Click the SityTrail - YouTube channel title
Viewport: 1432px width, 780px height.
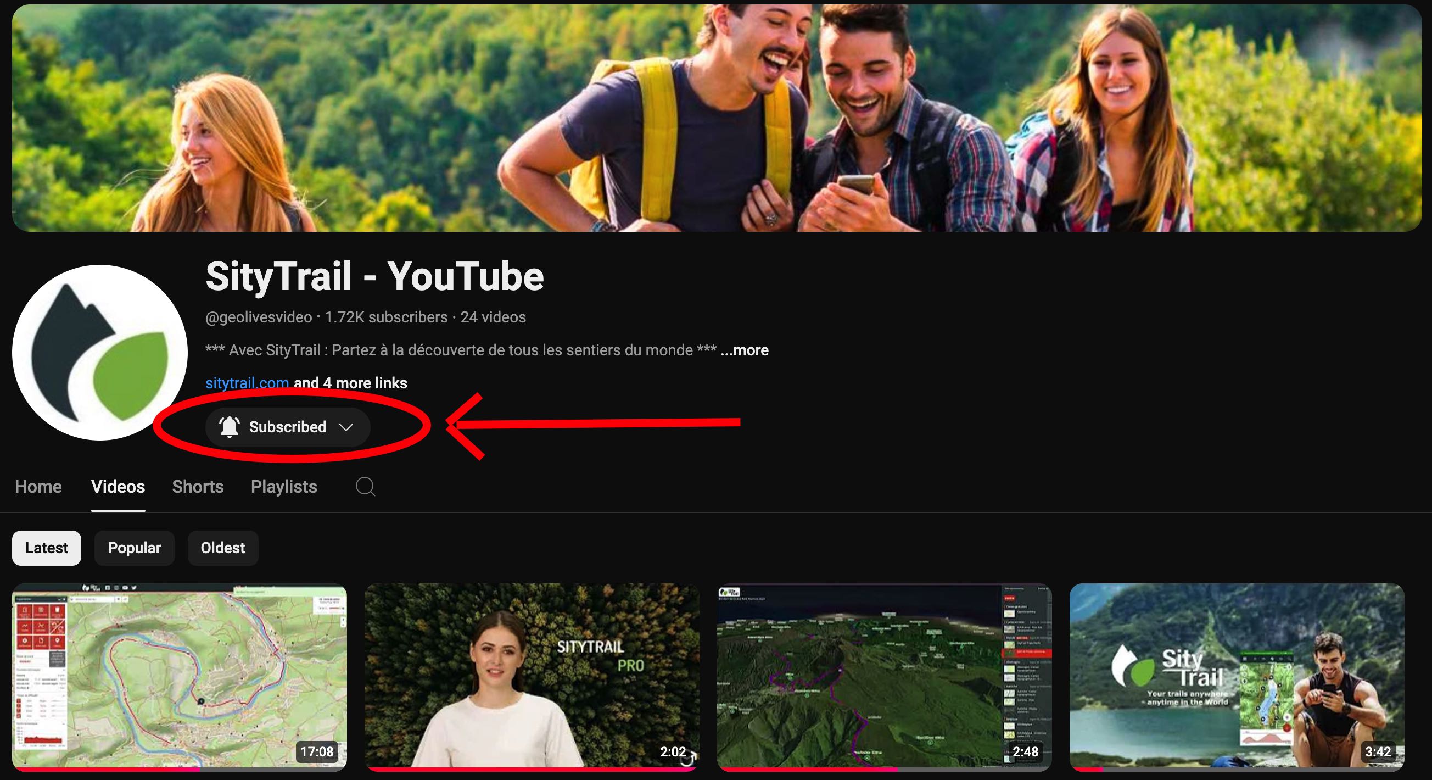coord(374,276)
